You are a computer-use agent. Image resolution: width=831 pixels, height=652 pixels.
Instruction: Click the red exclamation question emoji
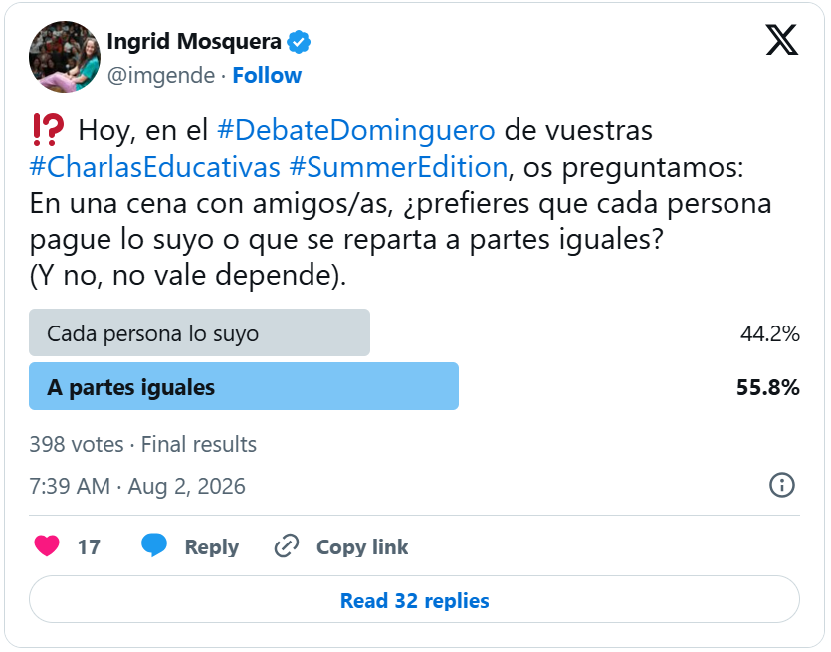point(48,130)
